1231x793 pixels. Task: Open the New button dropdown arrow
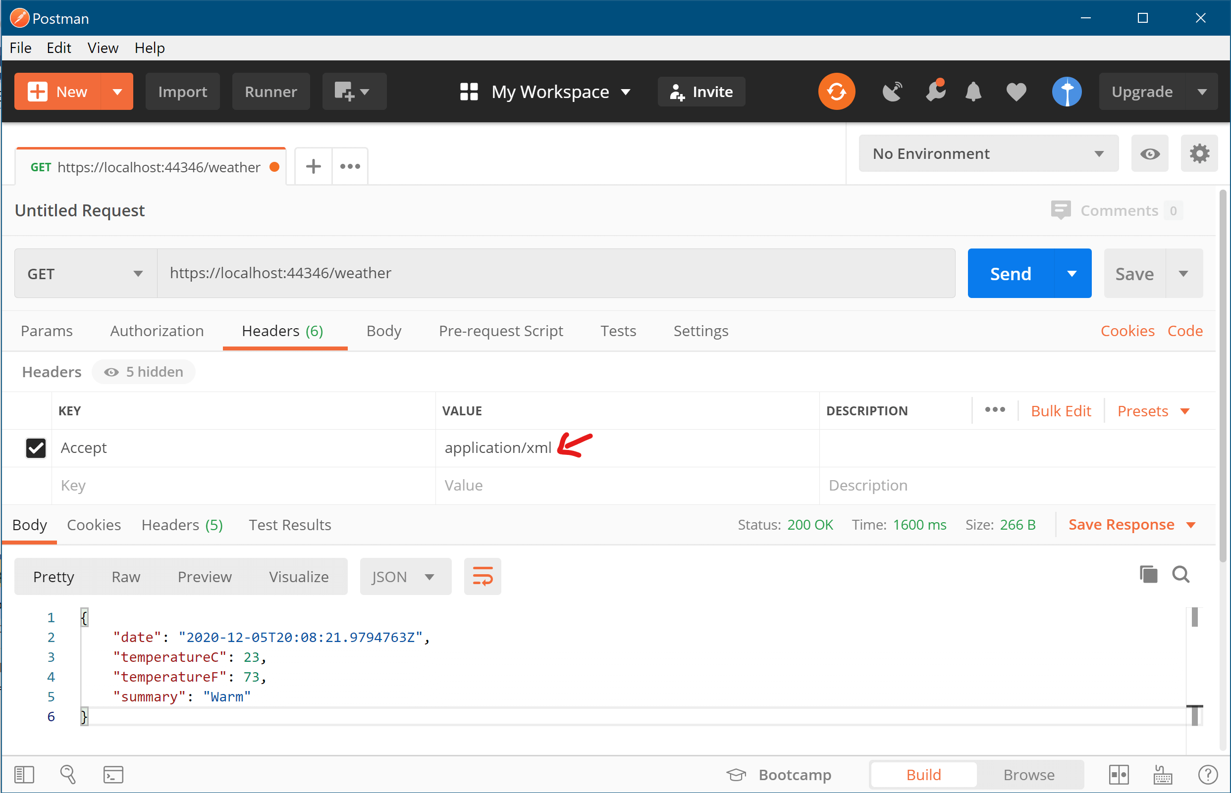click(x=117, y=92)
